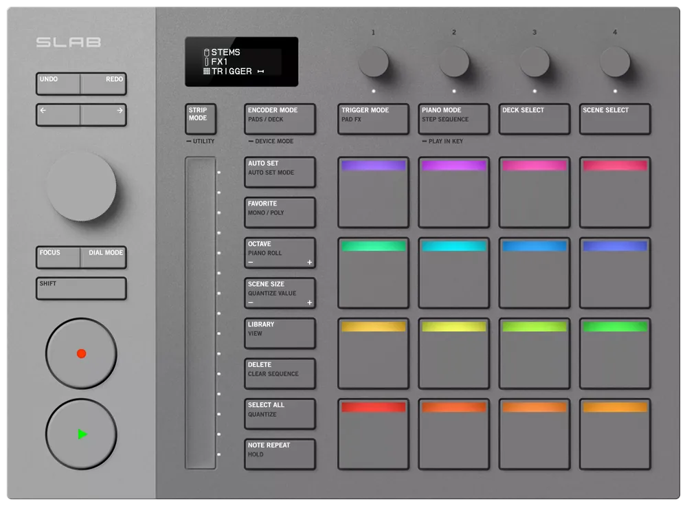Raise the octave with OCTAVE plus
The image size is (687, 506).
[309, 262]
